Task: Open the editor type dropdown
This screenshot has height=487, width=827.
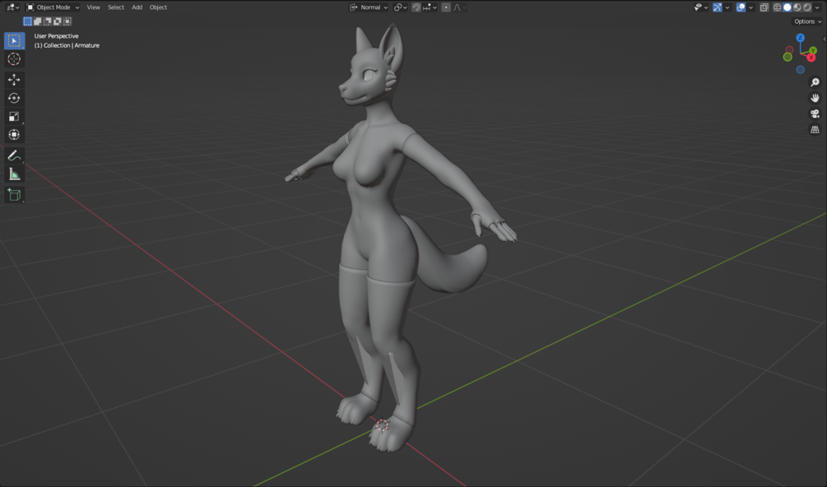Action: pos(12,7)
